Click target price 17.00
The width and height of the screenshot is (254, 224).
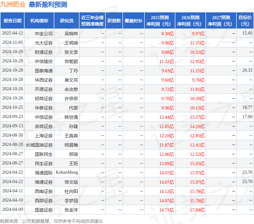click(x=247, y=116)
